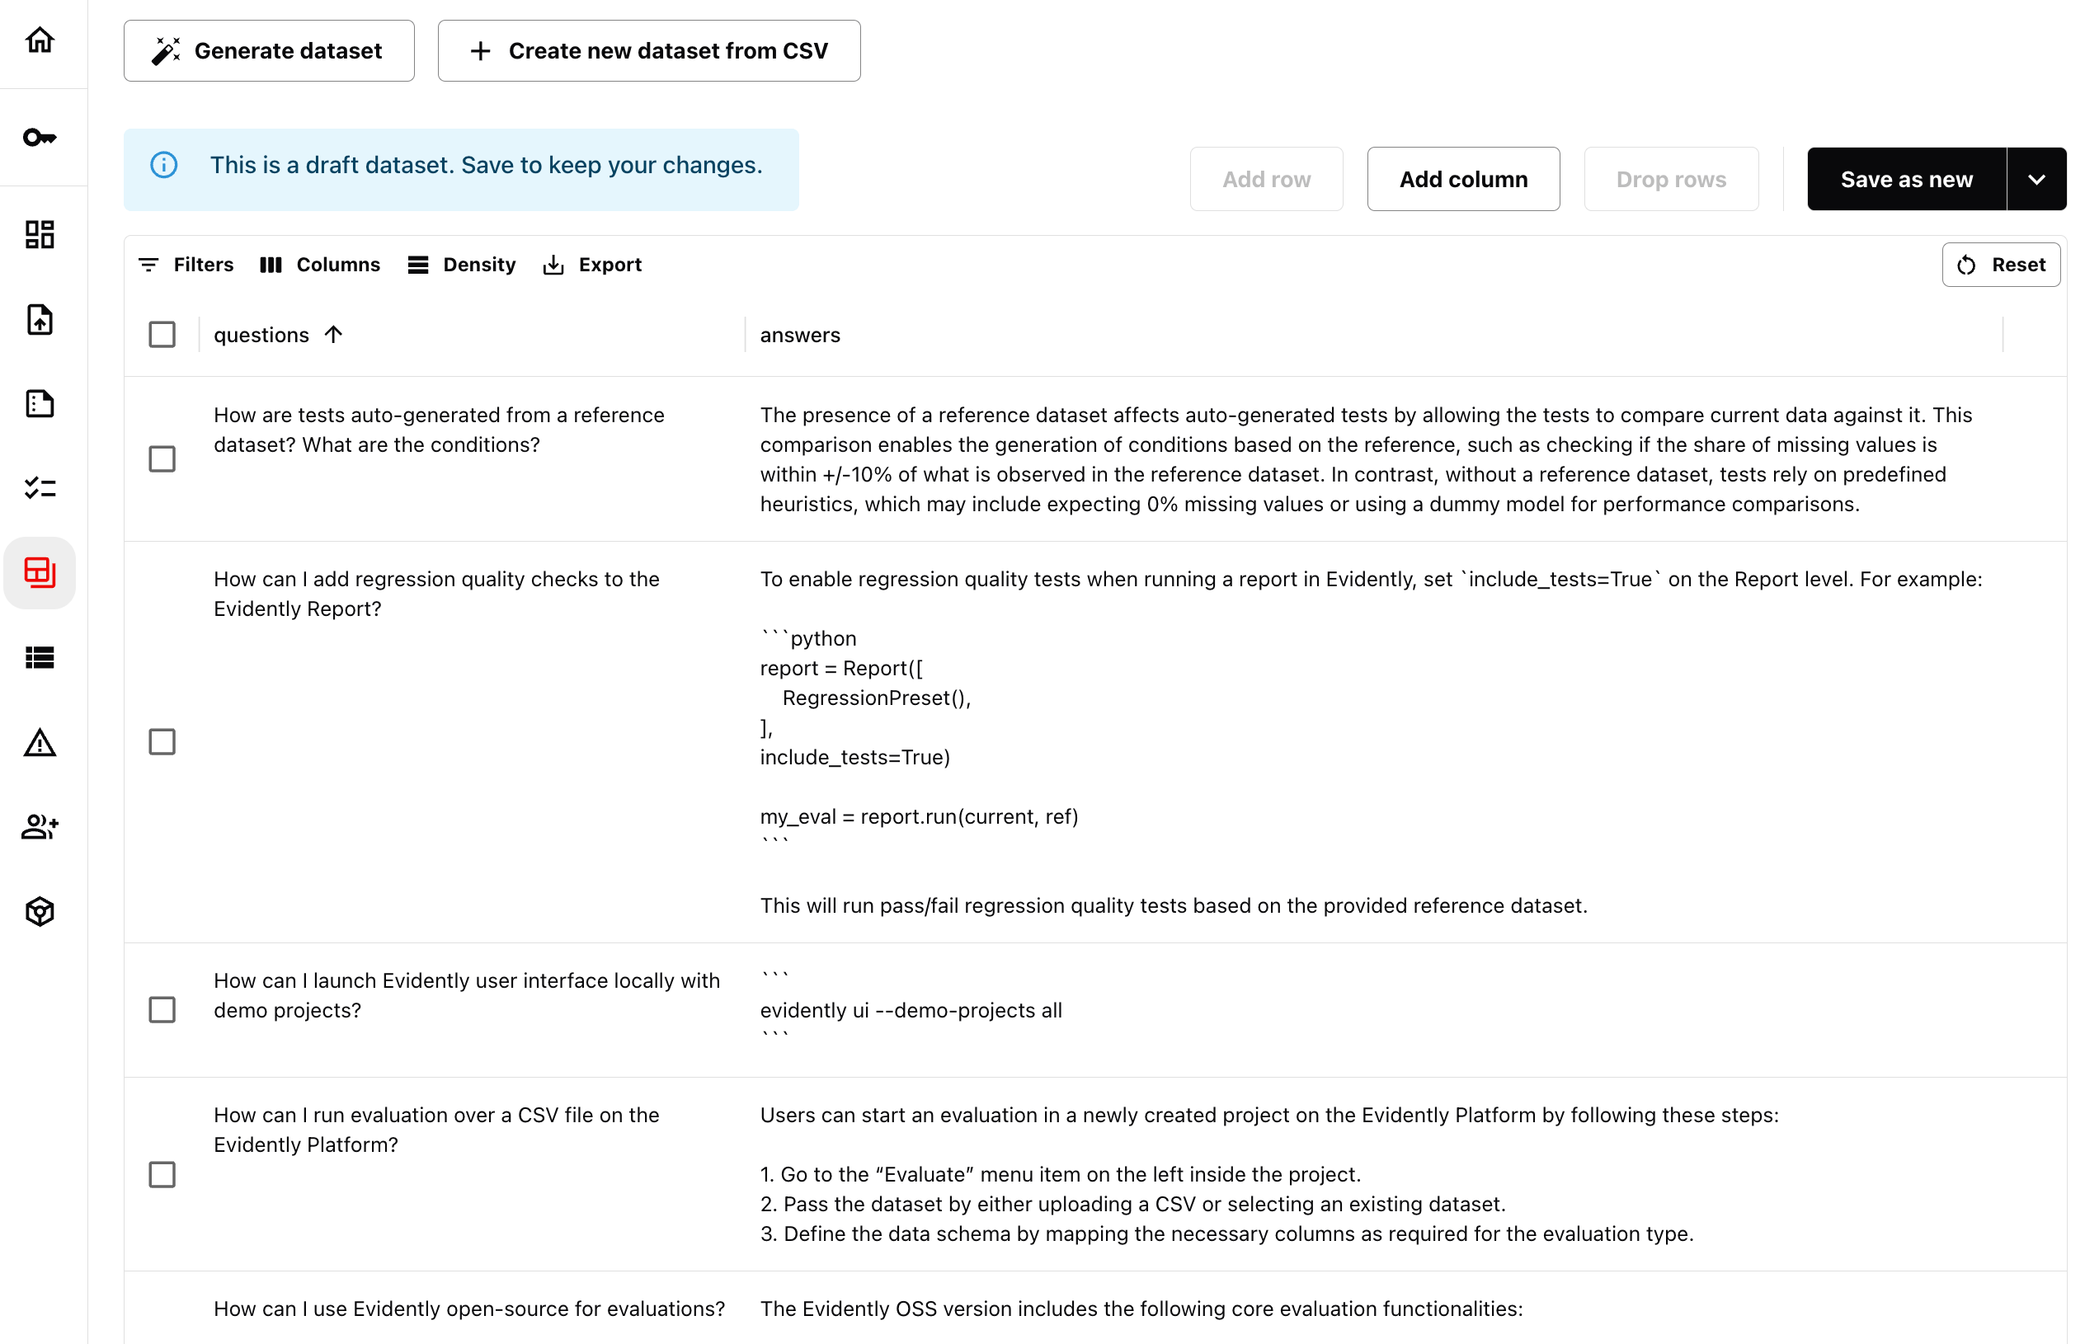Open the Tests checklist icon in sidebar
The height and width of the screenshot is (1344, 2085).
tap(40, 488)
